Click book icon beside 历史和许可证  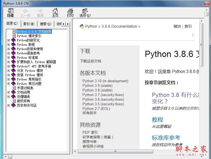click(14, 105)
